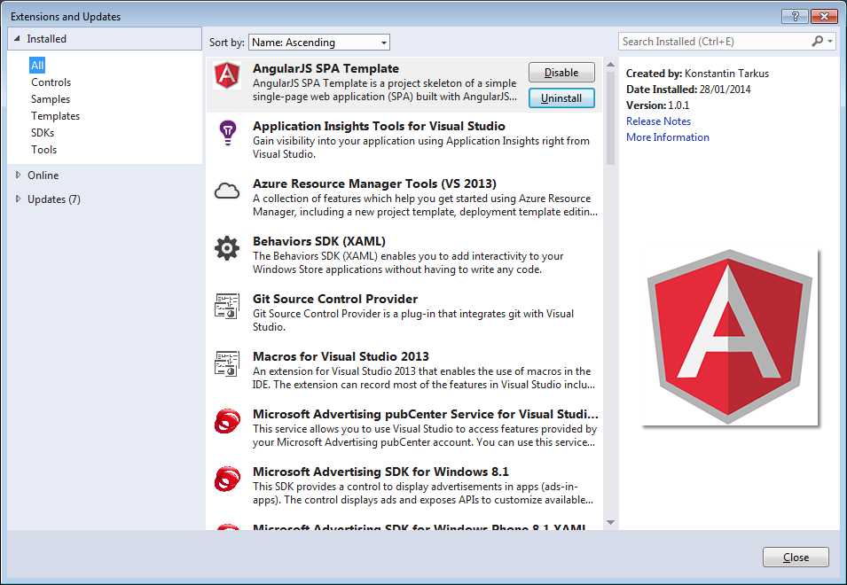
Task: Click the Git Source Control Provider icon
Action: (x=227, y=306)
